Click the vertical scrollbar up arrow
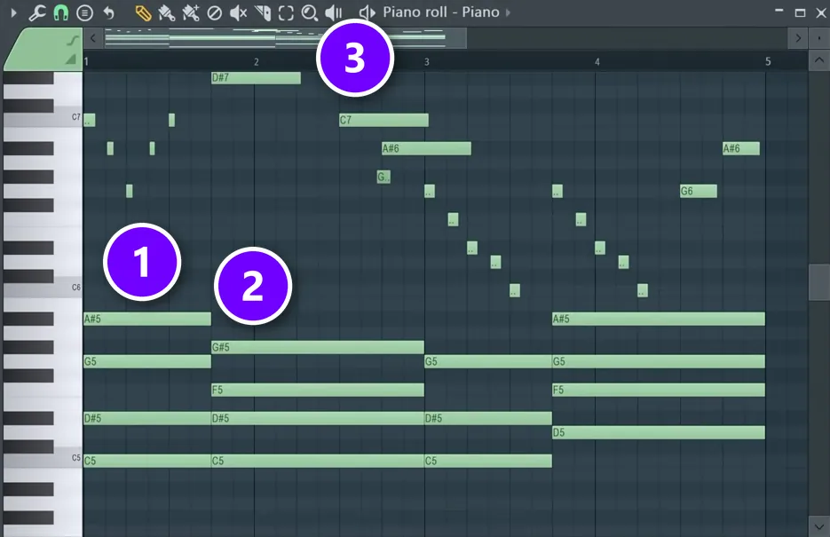The height and width of the screenshot is (537, 830). coord(818,60)
